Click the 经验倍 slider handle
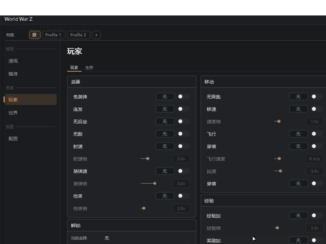326x244 pixels. 278,228
